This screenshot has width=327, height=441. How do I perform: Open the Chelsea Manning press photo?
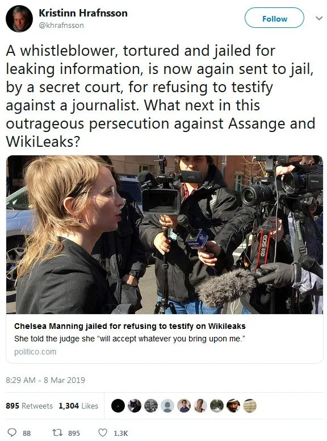165,234
